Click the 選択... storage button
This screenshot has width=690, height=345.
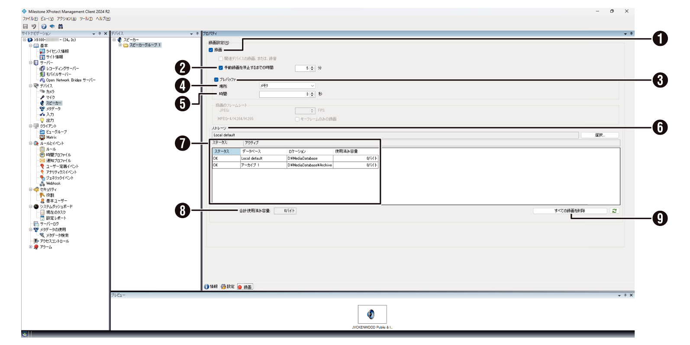(x=600, y=135)
